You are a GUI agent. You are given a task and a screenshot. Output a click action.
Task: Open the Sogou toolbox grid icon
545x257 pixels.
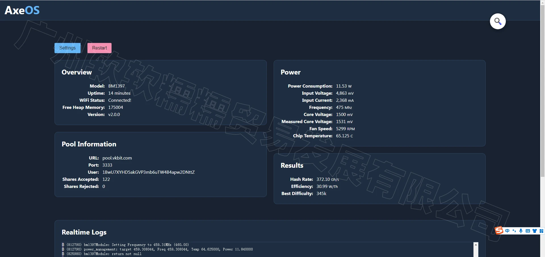tap(541, 231)
